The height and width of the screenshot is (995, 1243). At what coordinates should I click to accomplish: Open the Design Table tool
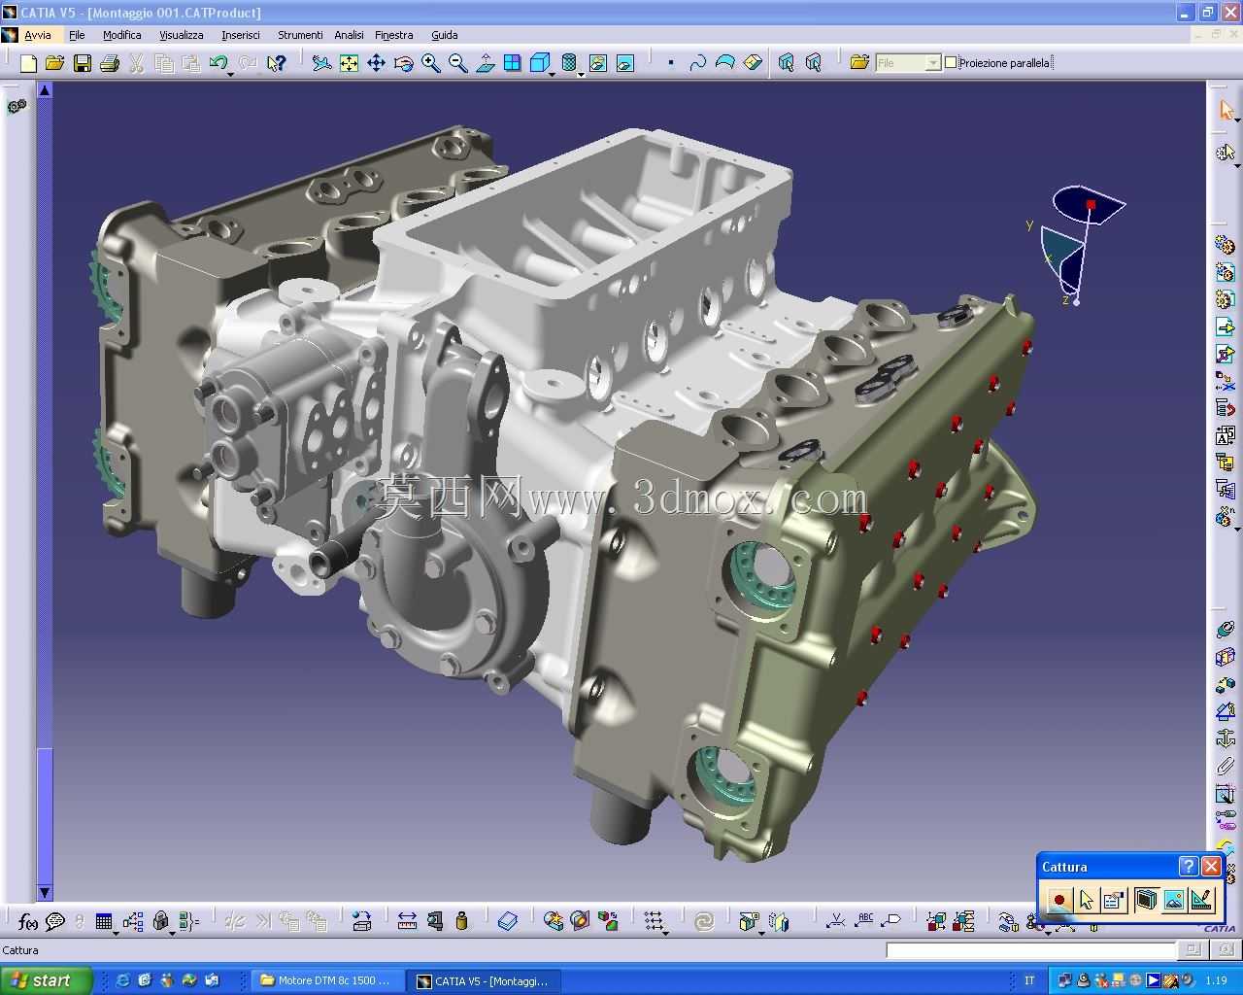click(x=103, y=921)
